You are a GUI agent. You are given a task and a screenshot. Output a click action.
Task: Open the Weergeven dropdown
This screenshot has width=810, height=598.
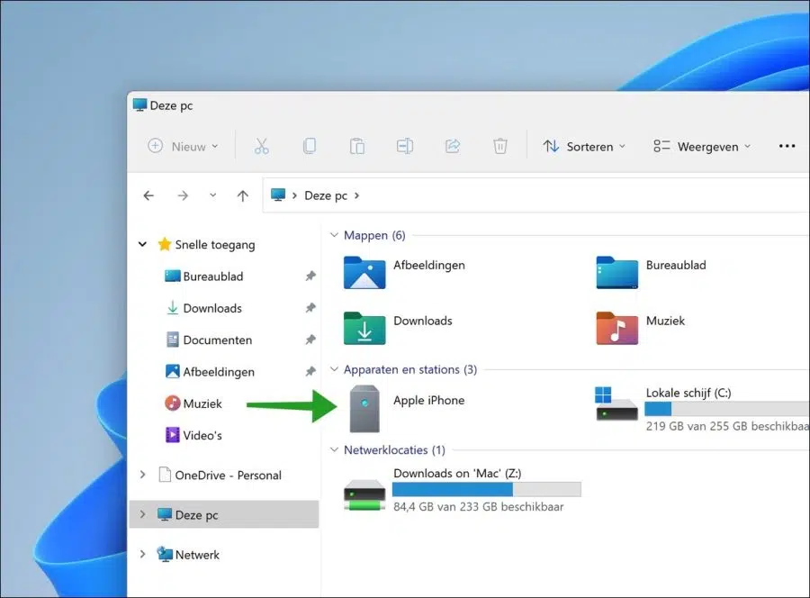[702, 146]
